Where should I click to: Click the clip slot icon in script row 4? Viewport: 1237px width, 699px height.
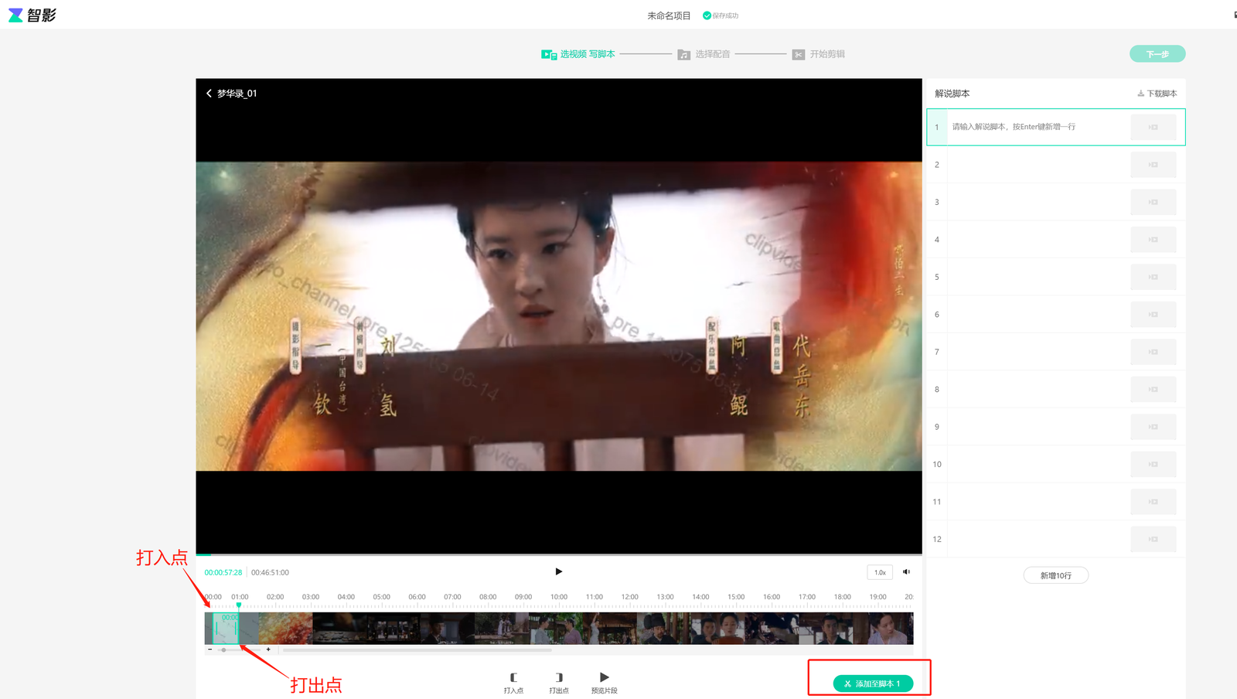1154,240
